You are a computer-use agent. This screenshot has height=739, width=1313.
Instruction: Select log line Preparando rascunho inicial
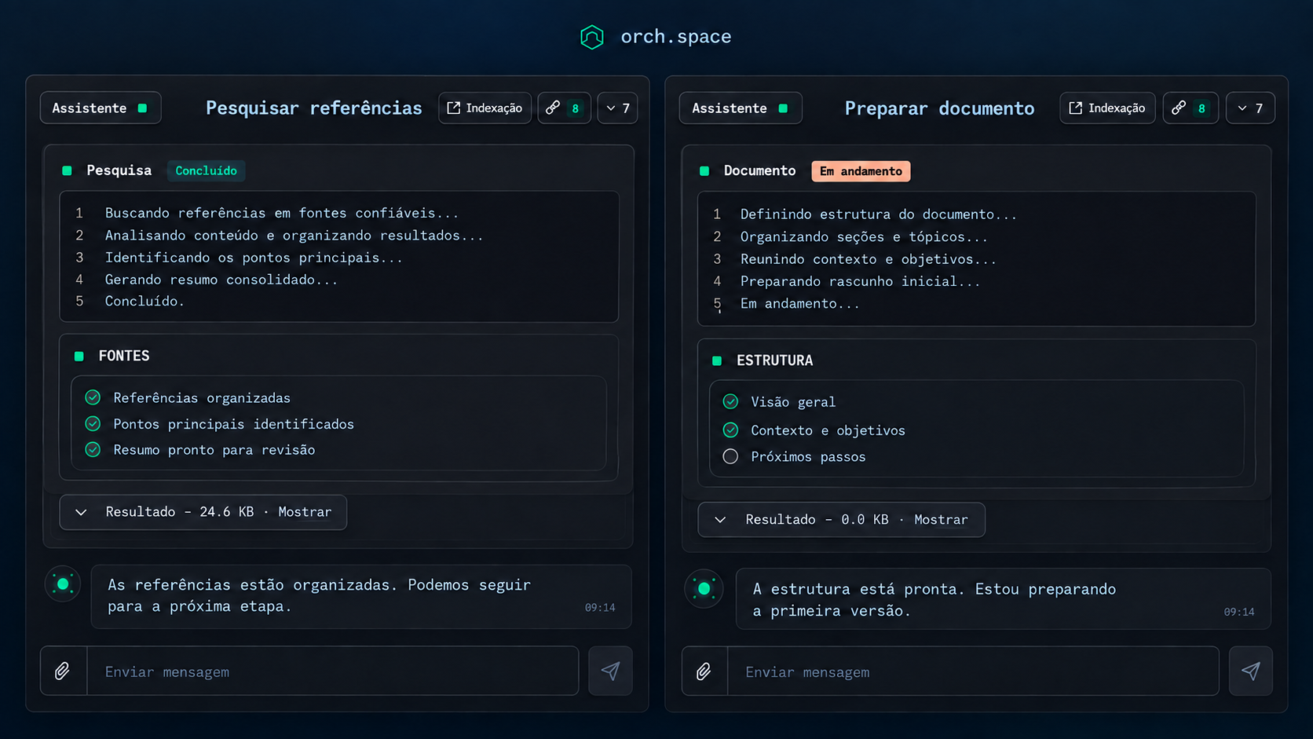pyautogui.click(x=860, y=280)
